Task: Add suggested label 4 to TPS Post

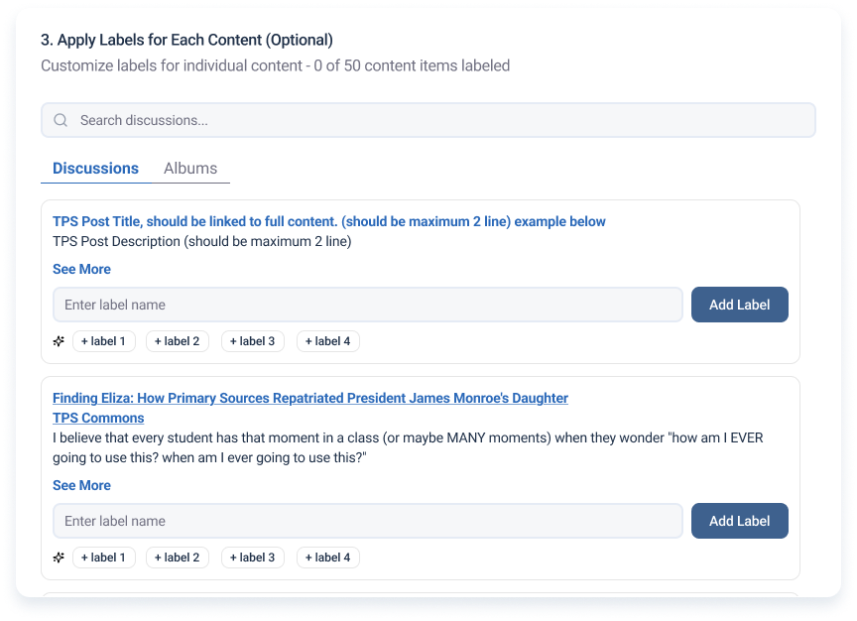Action: (328, 341)
